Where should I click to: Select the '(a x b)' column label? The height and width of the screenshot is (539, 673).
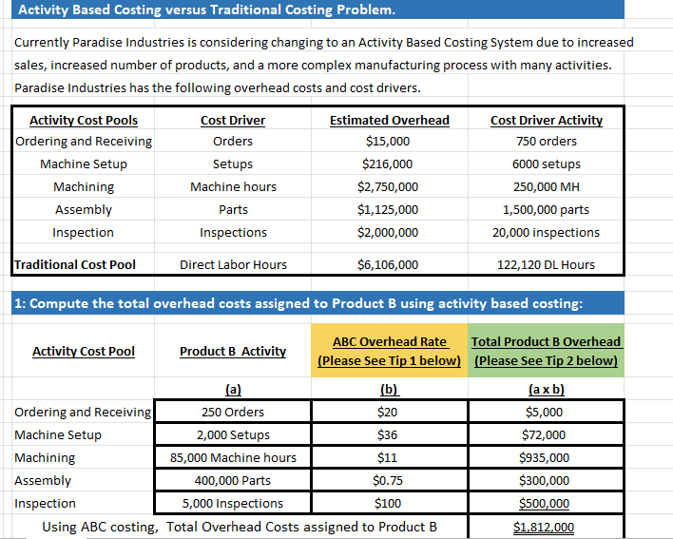[547, 389]
